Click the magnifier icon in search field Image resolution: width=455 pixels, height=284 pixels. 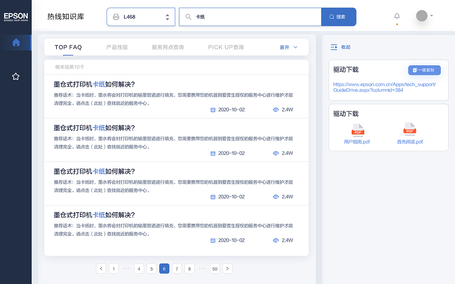pos(188,17)
